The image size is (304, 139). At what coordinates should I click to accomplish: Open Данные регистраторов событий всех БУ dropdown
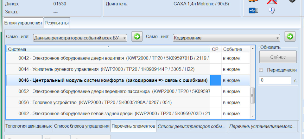coord(80,38)
